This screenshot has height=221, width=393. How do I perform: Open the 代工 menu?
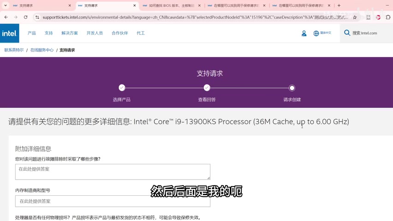[141, 33]
